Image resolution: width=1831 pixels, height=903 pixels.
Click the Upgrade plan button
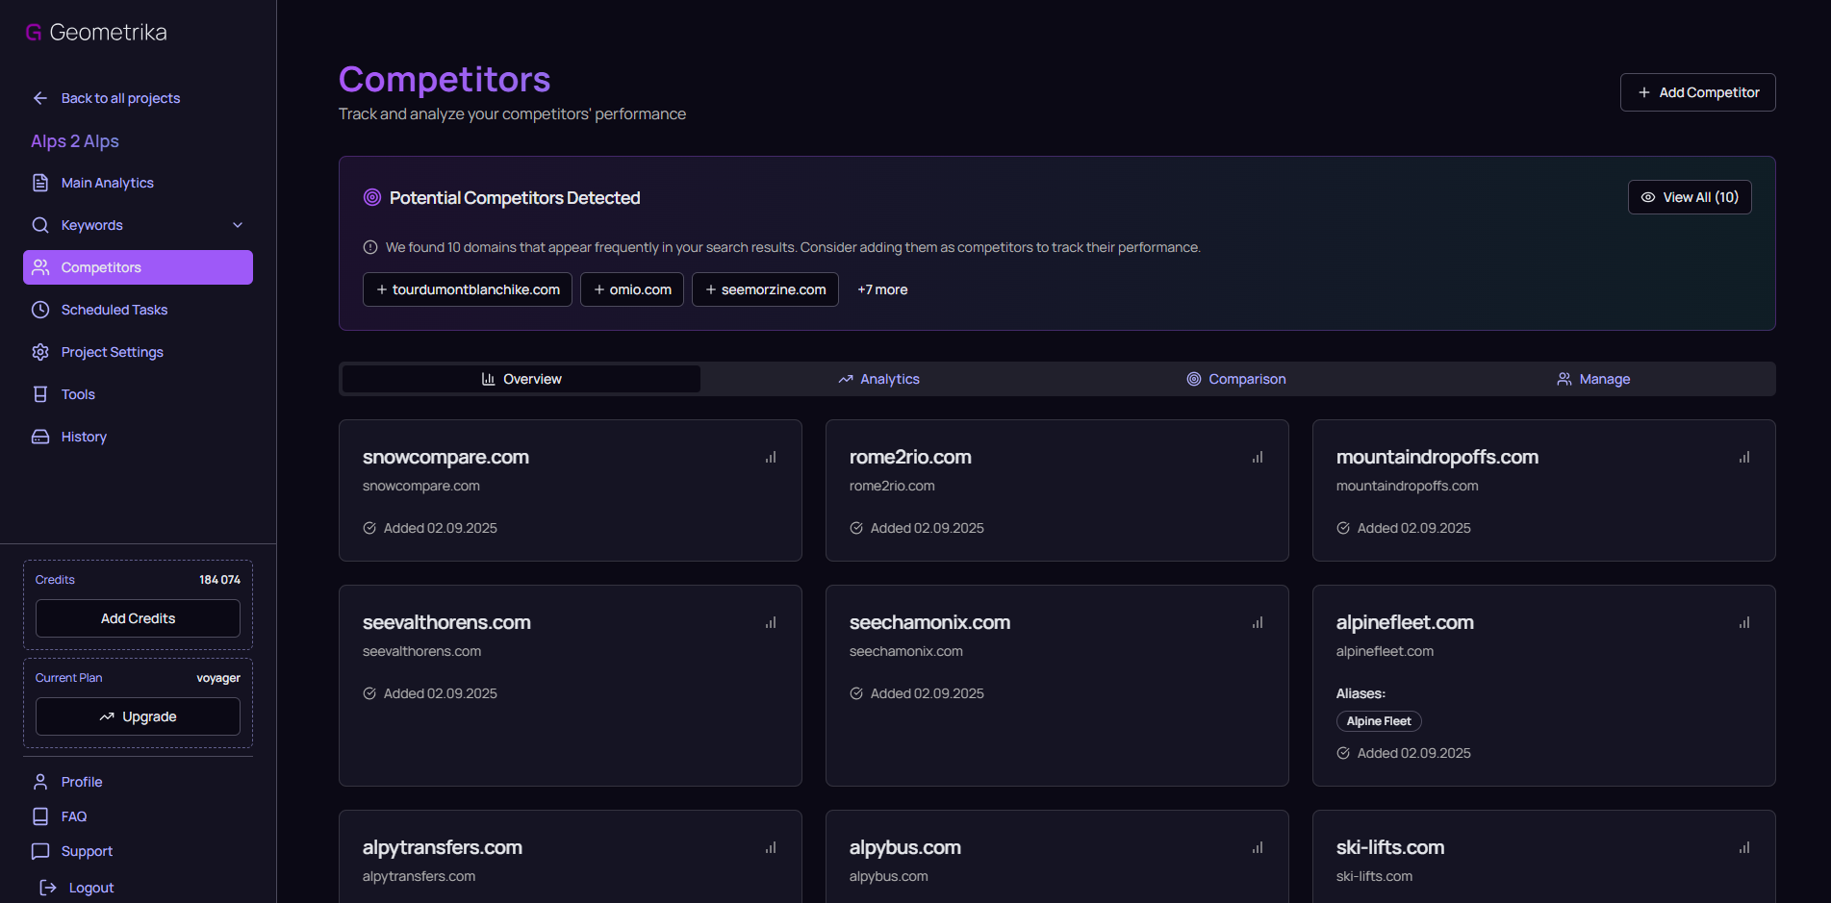pos(138,716)
